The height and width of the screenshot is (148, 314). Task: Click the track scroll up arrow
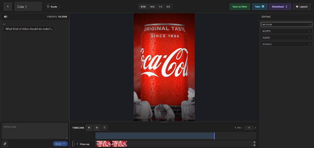(x=255, y=142)
